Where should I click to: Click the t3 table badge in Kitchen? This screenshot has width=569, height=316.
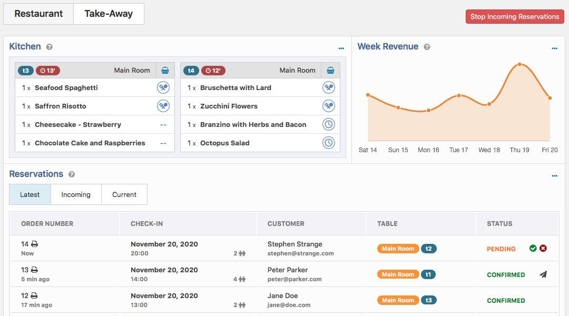pyautogui.click(x=26, y=71)
